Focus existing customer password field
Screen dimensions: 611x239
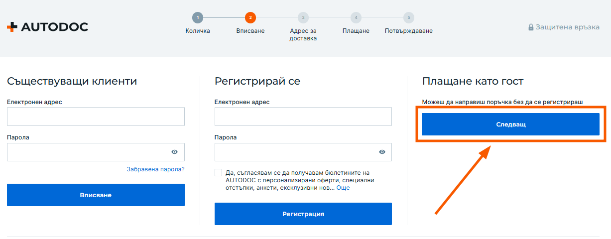87,152
